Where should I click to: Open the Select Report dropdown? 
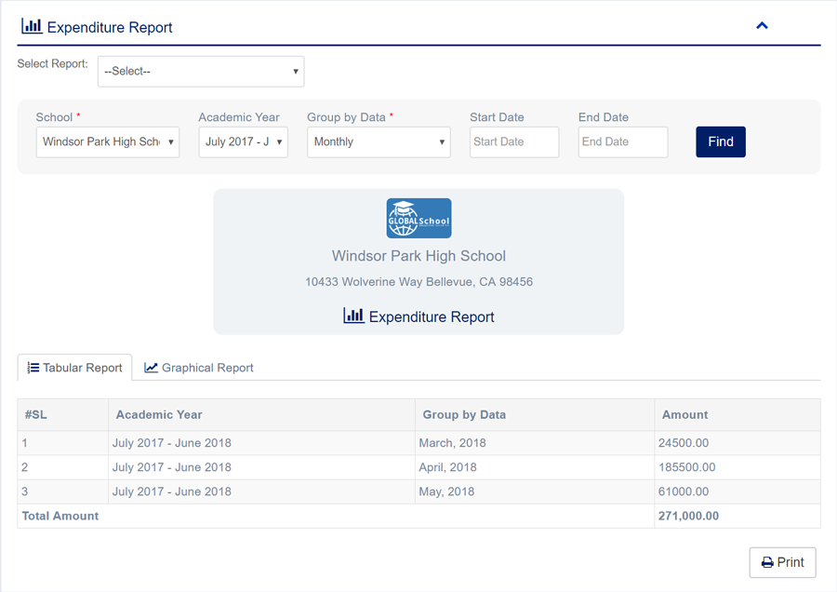(201, 71)
